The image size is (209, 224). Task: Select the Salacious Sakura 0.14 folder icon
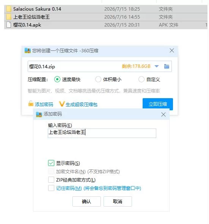[9, 9]
